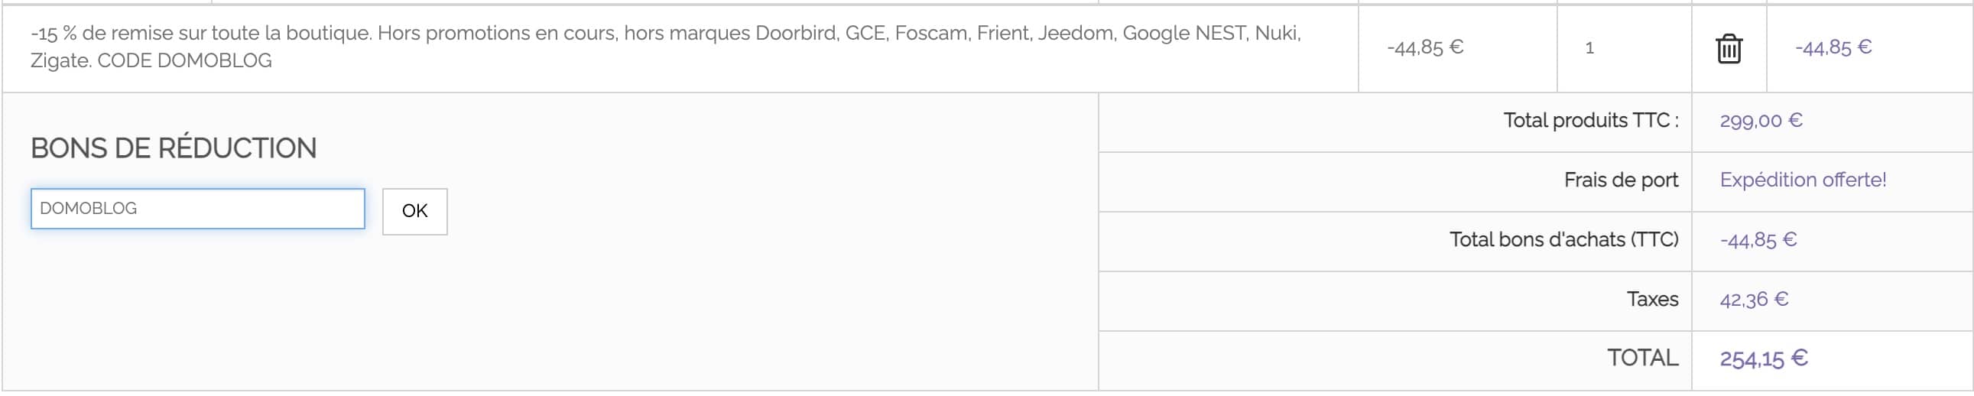Click the Taxes label
The width and height of the screenshot is (1974, 396).
1652,300
